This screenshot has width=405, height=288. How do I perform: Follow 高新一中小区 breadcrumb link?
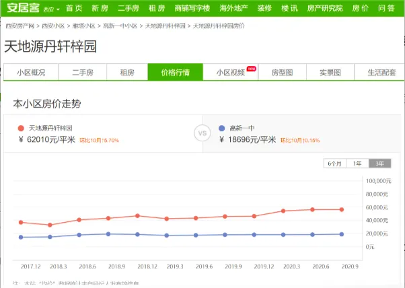tap(120, 26)
